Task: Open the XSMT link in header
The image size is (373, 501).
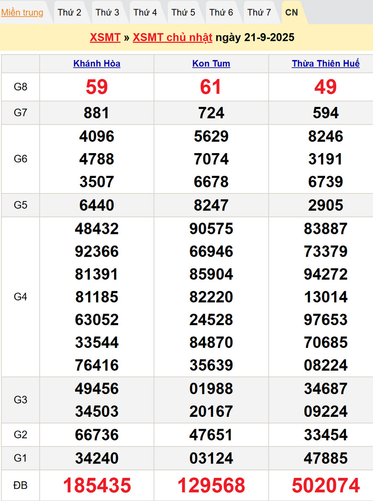Action: [x=105, y=37]
